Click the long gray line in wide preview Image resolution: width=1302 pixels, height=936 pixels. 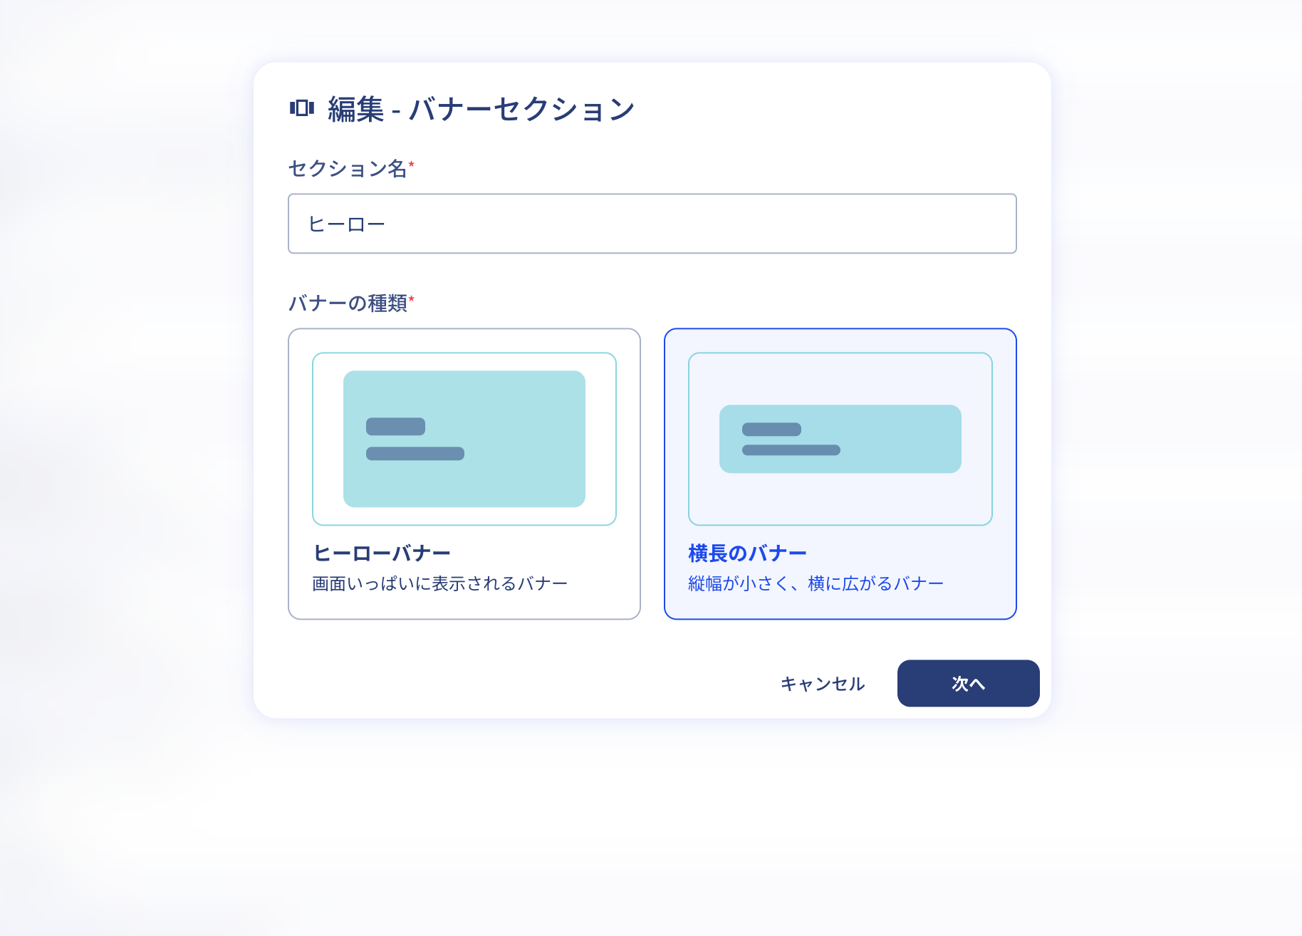tap(791, 450)
